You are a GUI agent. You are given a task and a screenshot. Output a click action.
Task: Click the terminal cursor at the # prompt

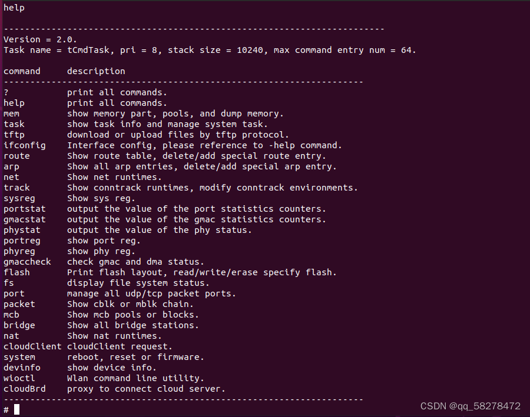(17, 409)
